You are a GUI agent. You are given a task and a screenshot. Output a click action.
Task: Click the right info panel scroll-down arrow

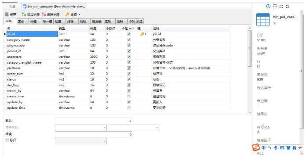(x=301, y=154)
